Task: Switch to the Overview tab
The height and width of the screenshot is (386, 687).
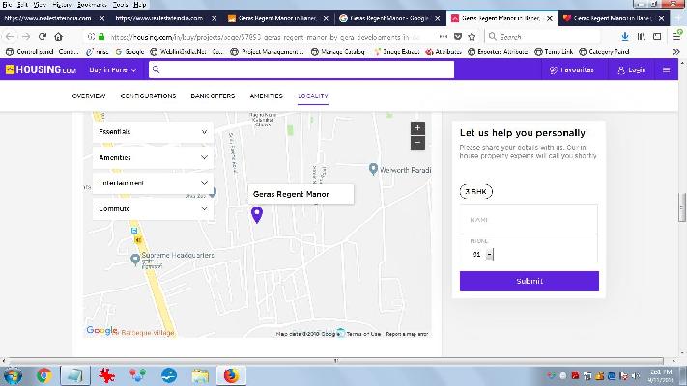Action: coord(88,96)
